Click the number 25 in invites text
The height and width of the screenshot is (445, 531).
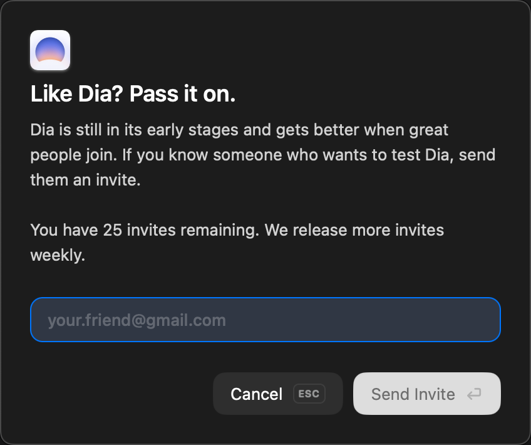113,230
